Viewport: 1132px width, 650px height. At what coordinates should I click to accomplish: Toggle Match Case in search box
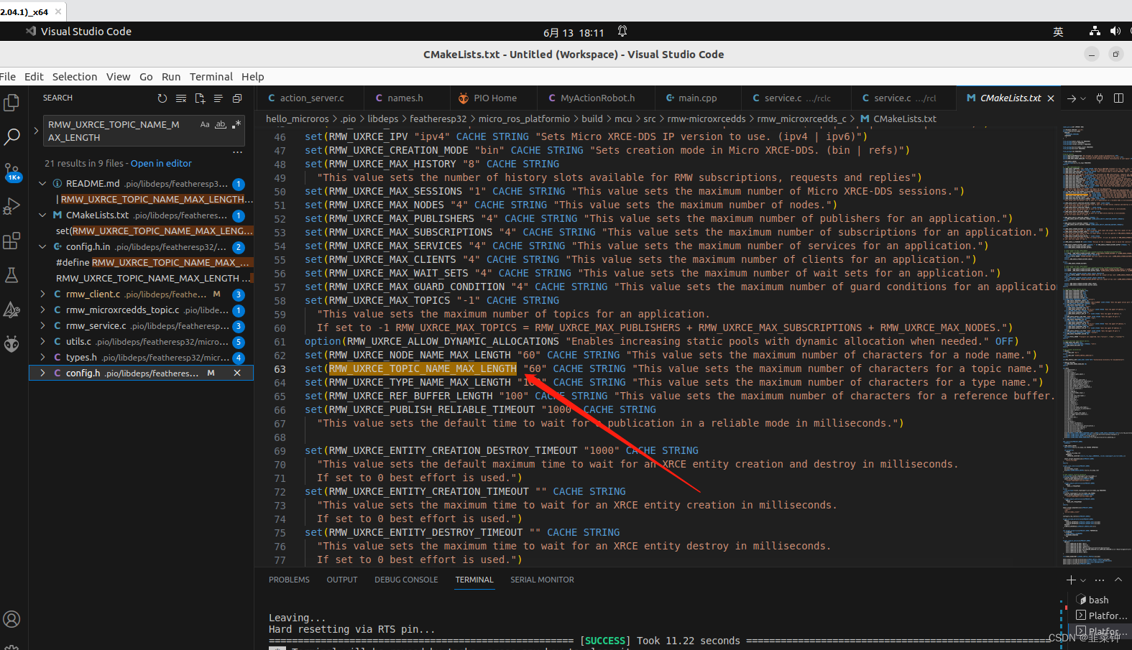click(x=205, y=125)
